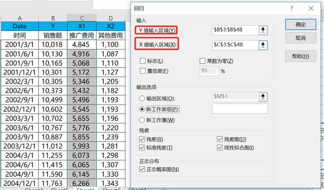
Task: Click the Y input range collapse arrow icon
Action: pos(263,30)
